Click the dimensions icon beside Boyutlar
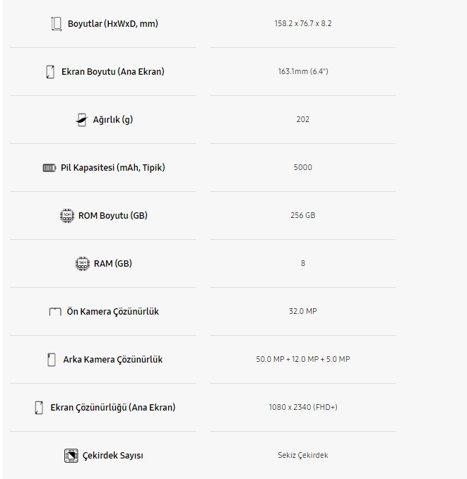This screenshot has height=479, width=467. (x=57, y=24)
